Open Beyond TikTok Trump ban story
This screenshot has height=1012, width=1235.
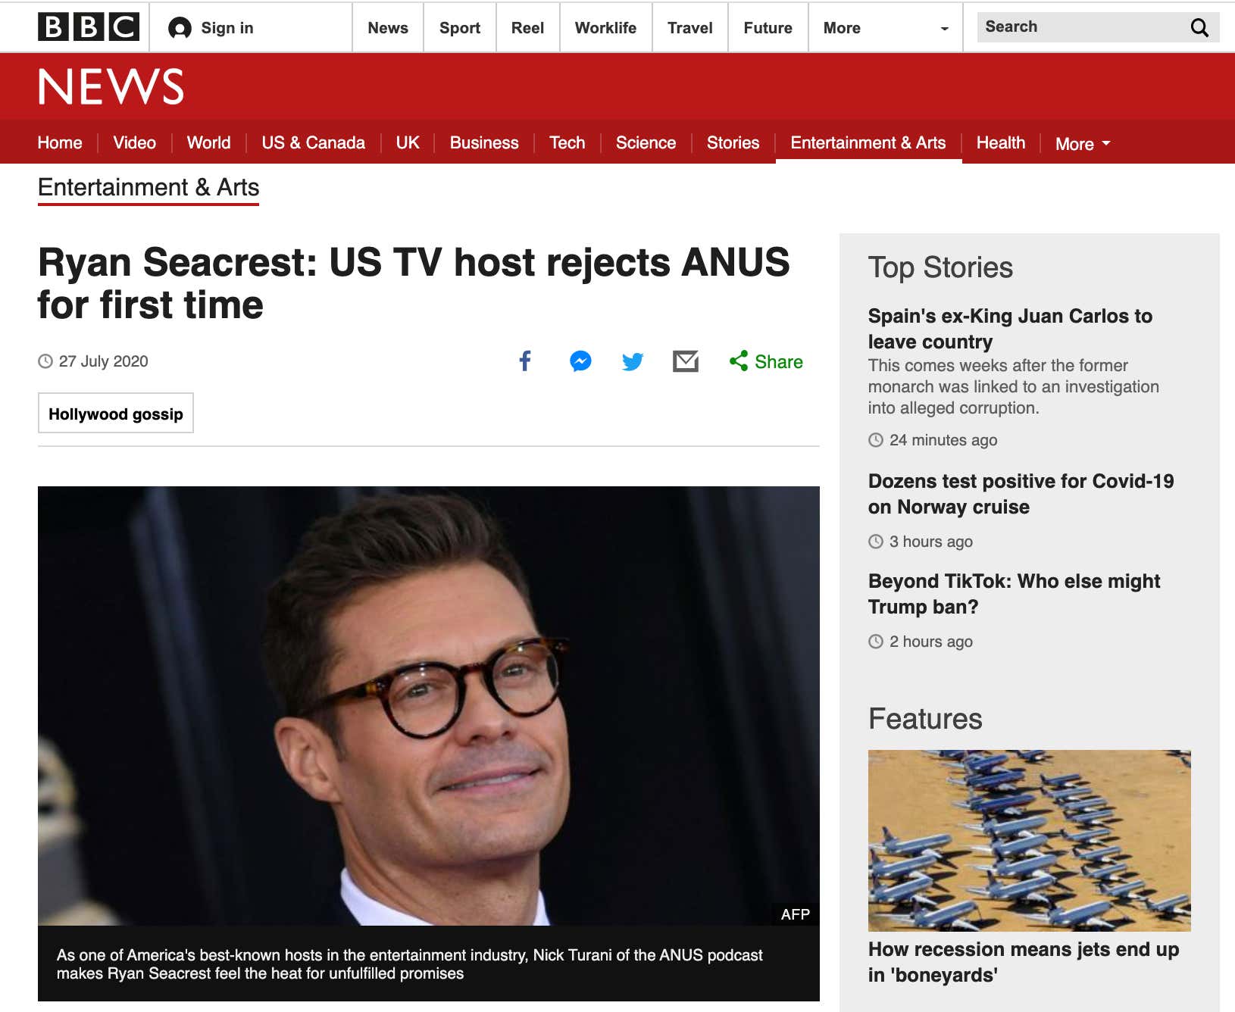coord(1014,594)
